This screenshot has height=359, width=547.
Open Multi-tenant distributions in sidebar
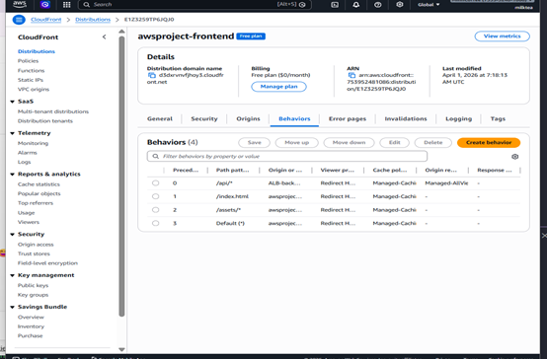tap(53, 111)
